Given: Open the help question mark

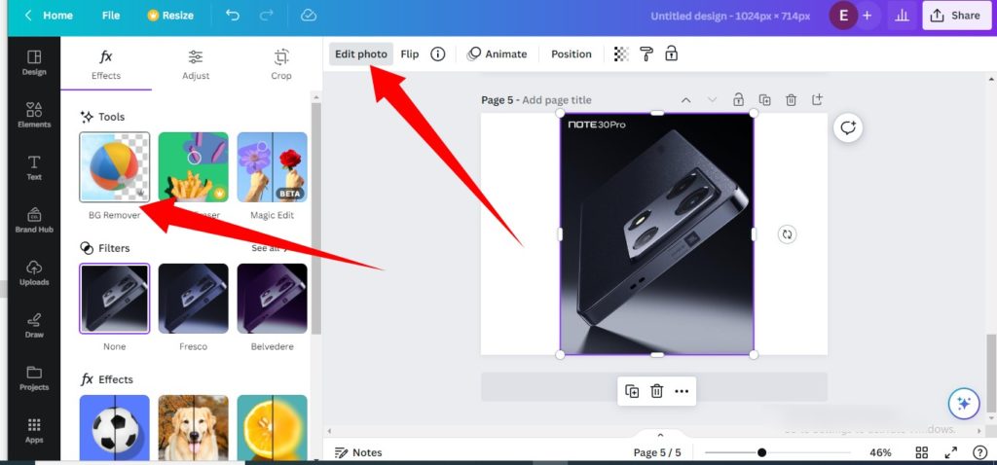Looking at the screenshot, I should pyautogui.click(x=979, y=452).
